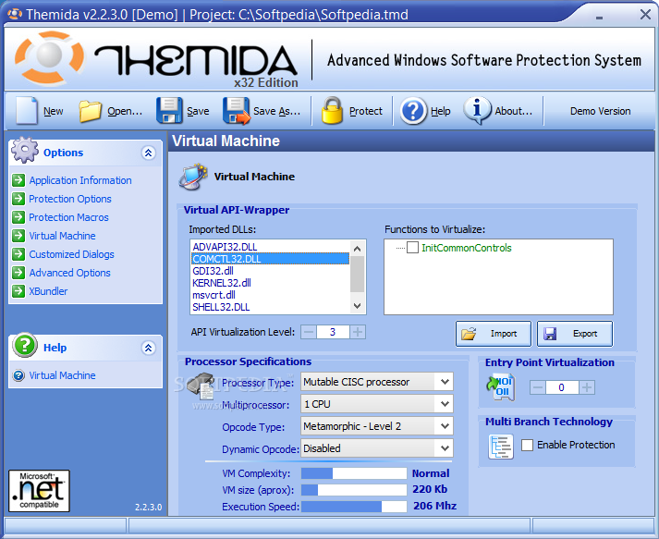Collapse the Options panel
The image size is (659, 539).
click(149, 153)
